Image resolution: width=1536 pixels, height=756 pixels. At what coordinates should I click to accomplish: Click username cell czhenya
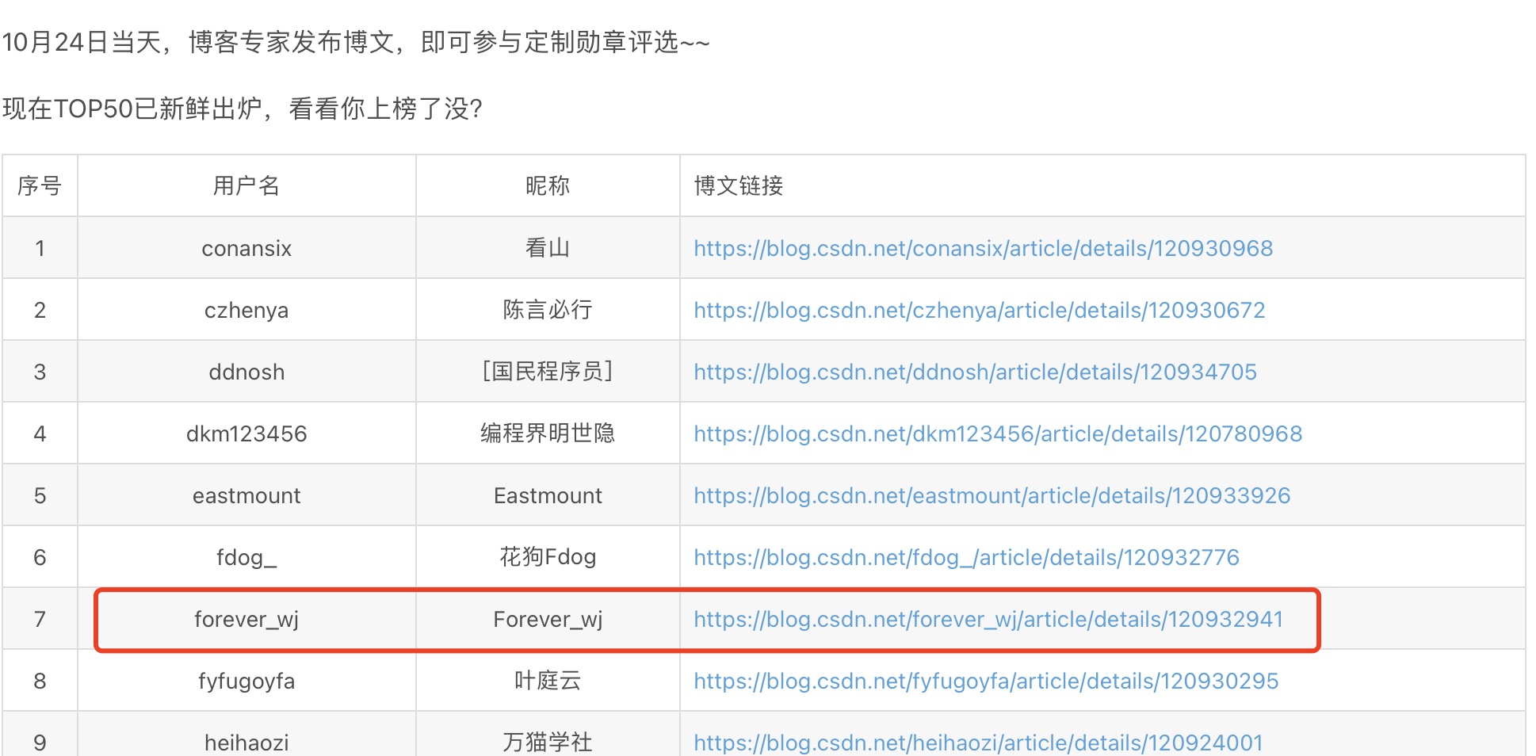(x=246, y=310)
